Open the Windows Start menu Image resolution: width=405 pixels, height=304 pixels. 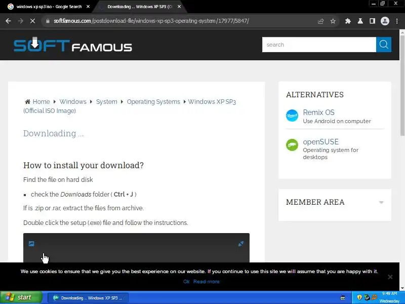(x=21, y=297)
